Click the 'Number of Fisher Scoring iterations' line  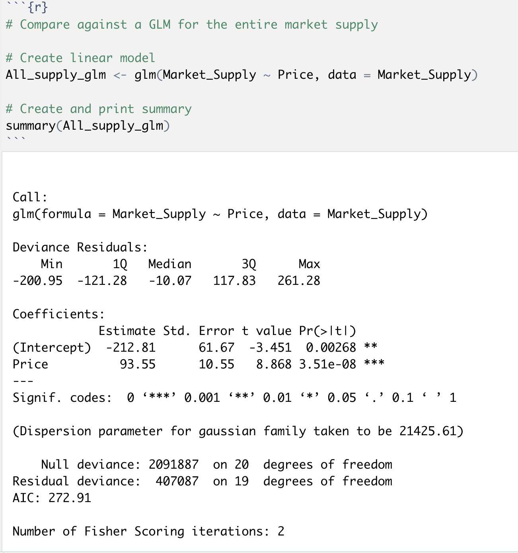[148, 532]
